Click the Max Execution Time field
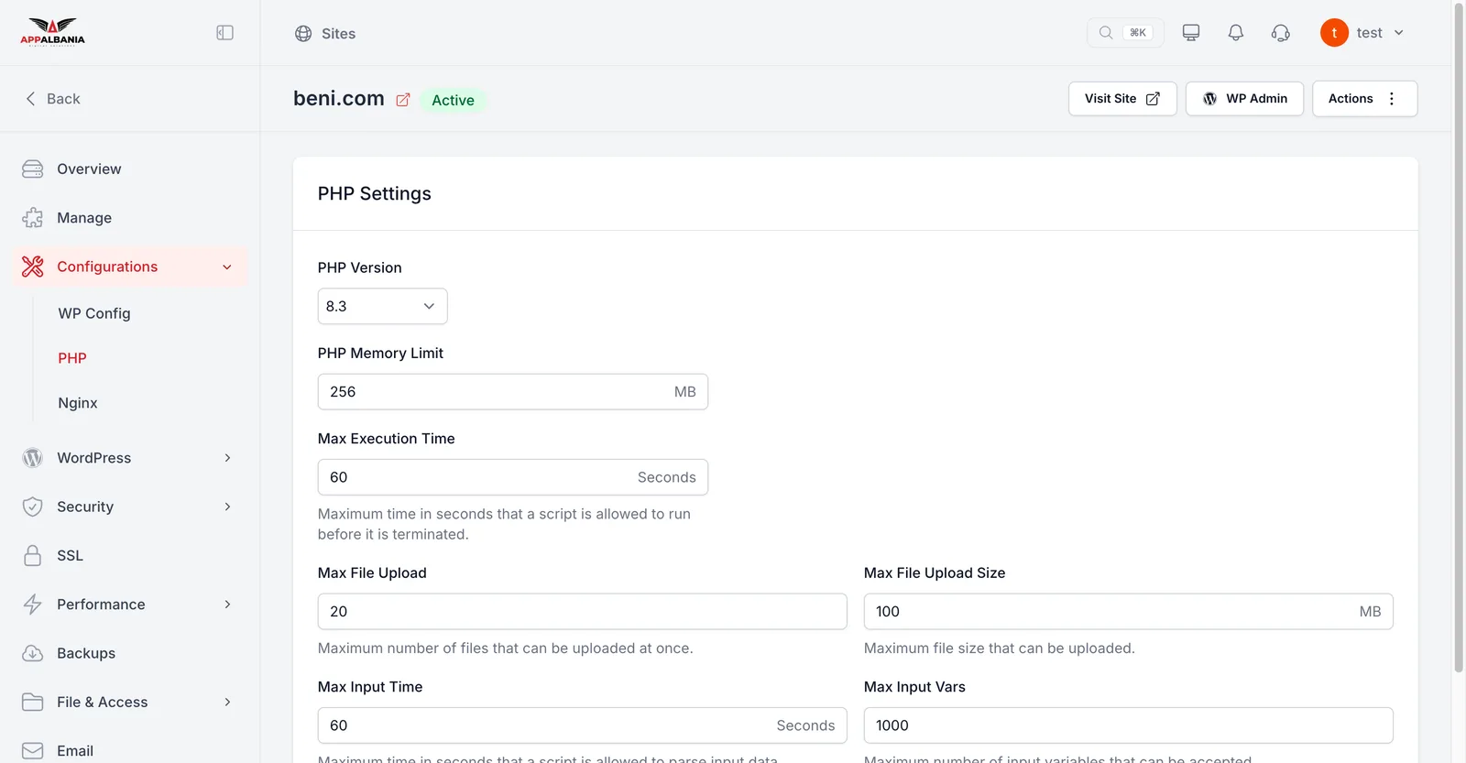 coord(512,477)
